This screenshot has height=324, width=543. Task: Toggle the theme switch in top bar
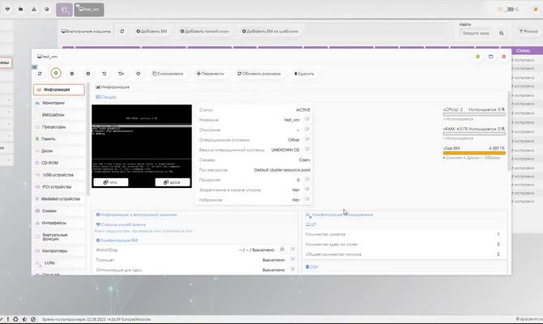509,10
